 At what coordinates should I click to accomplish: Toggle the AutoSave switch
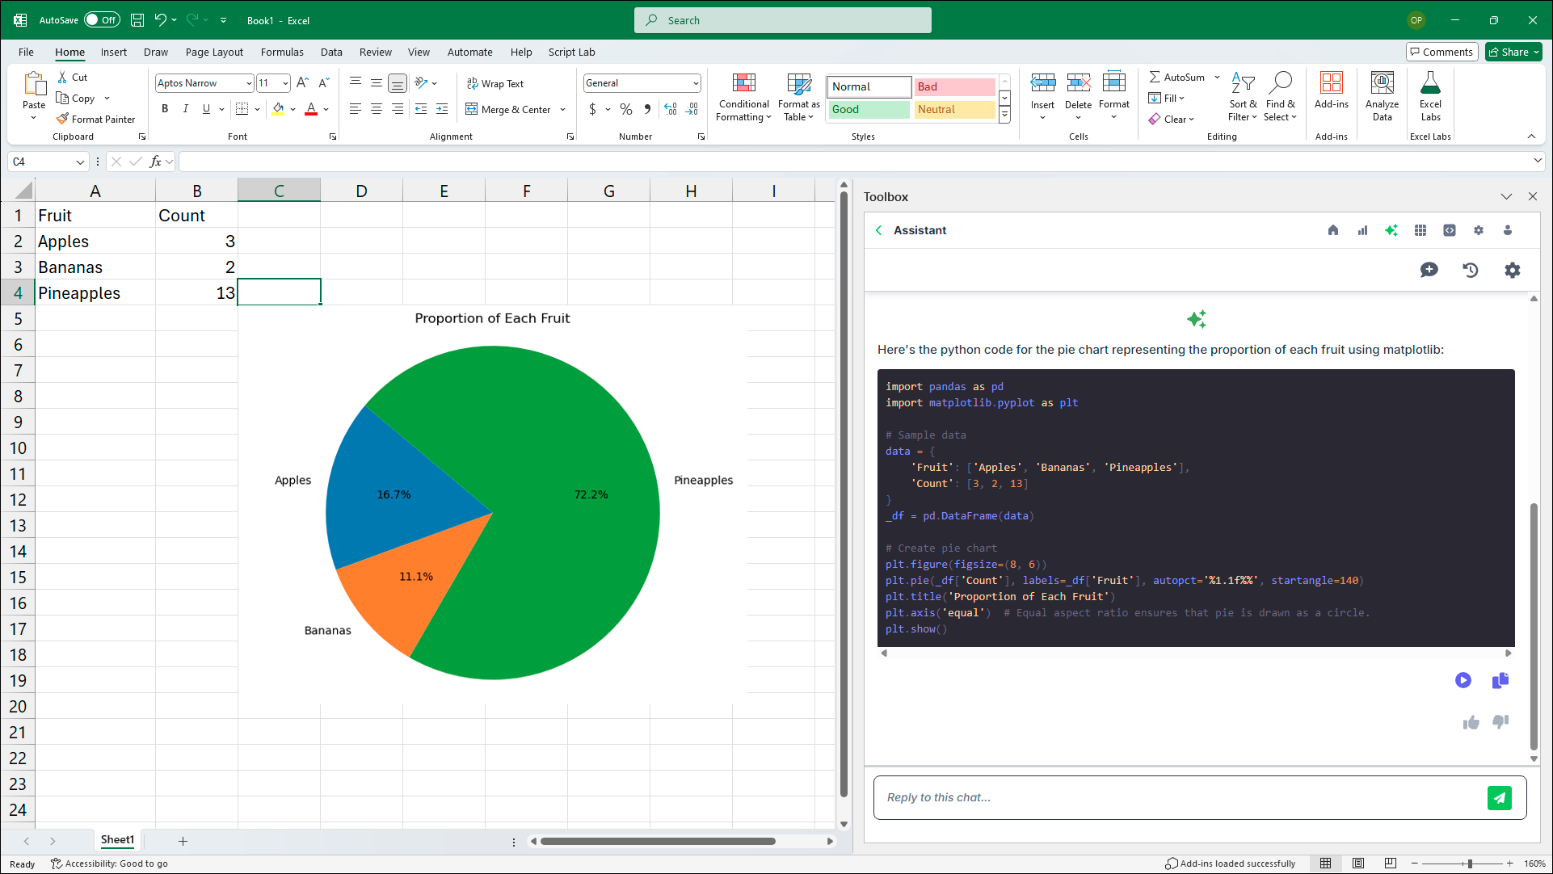tap(102, 20)
